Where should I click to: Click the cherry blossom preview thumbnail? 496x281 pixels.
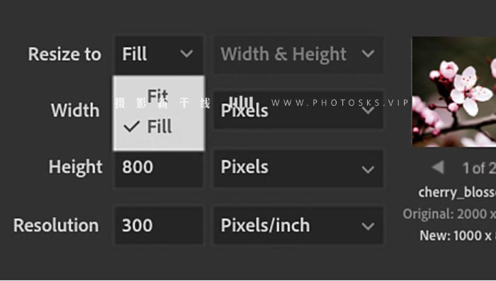454,92
